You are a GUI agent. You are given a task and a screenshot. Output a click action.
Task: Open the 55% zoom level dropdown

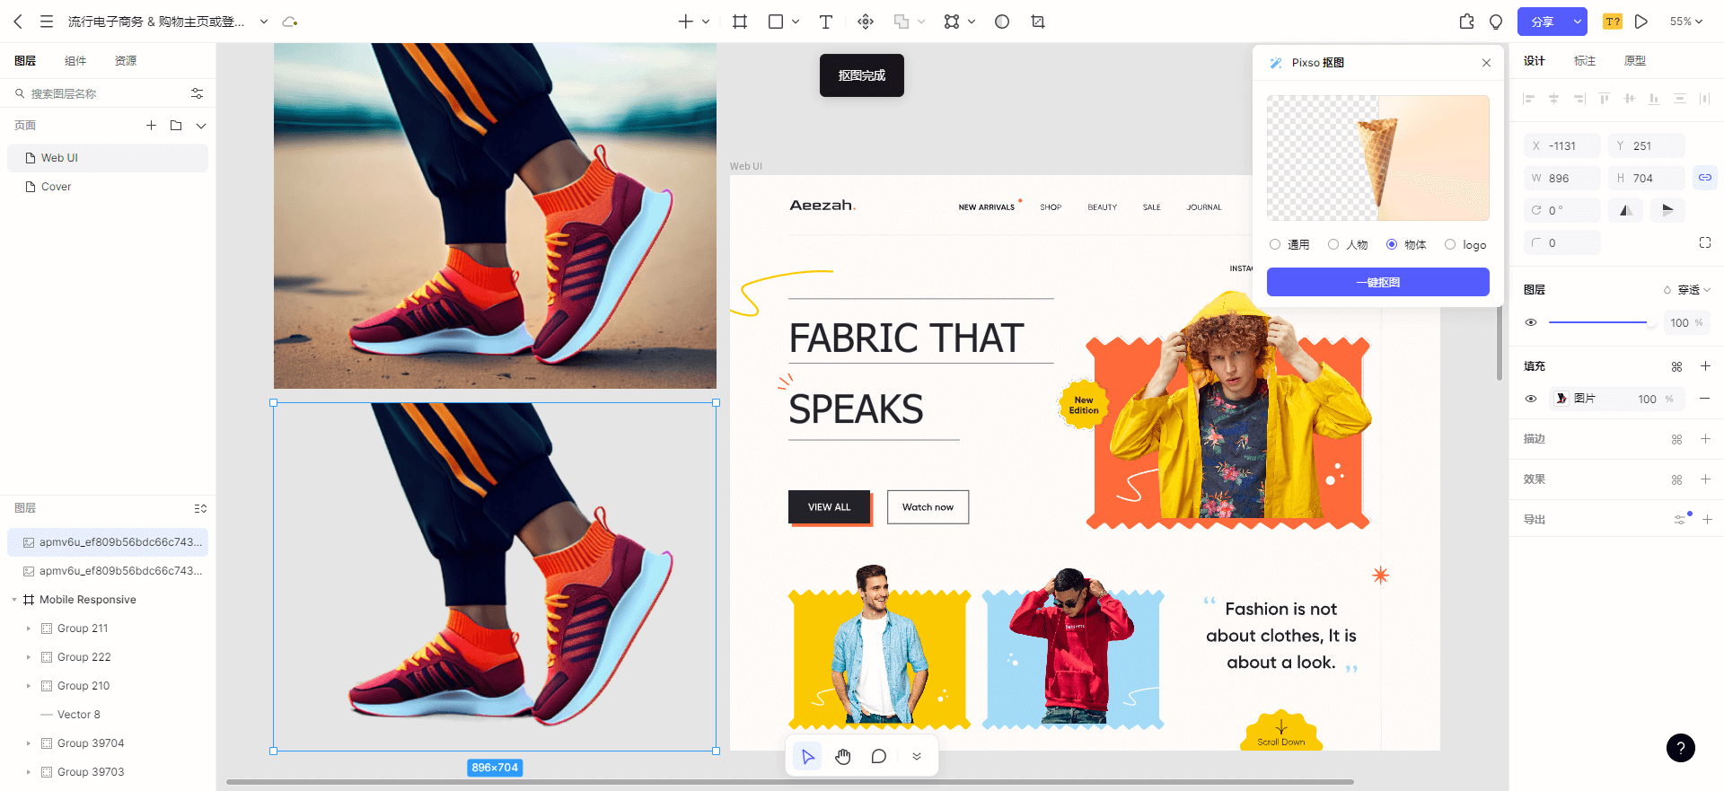click(x=1685, y=22)
